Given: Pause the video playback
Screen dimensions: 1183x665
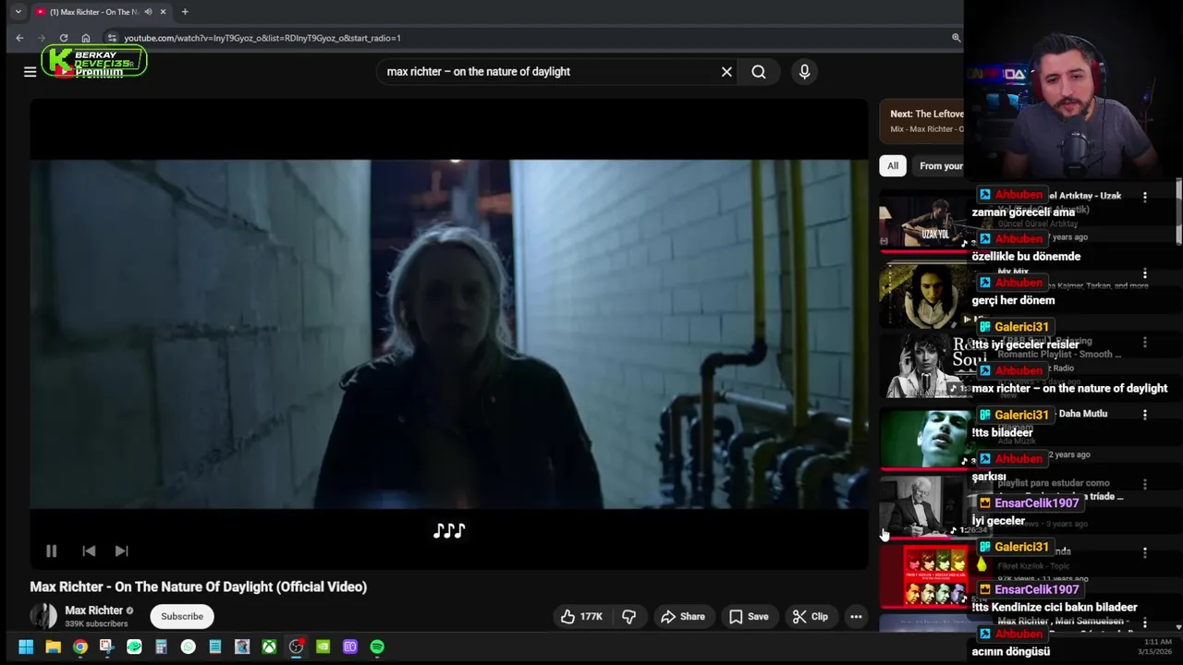Looking at the screenshot, I should 51,550.
